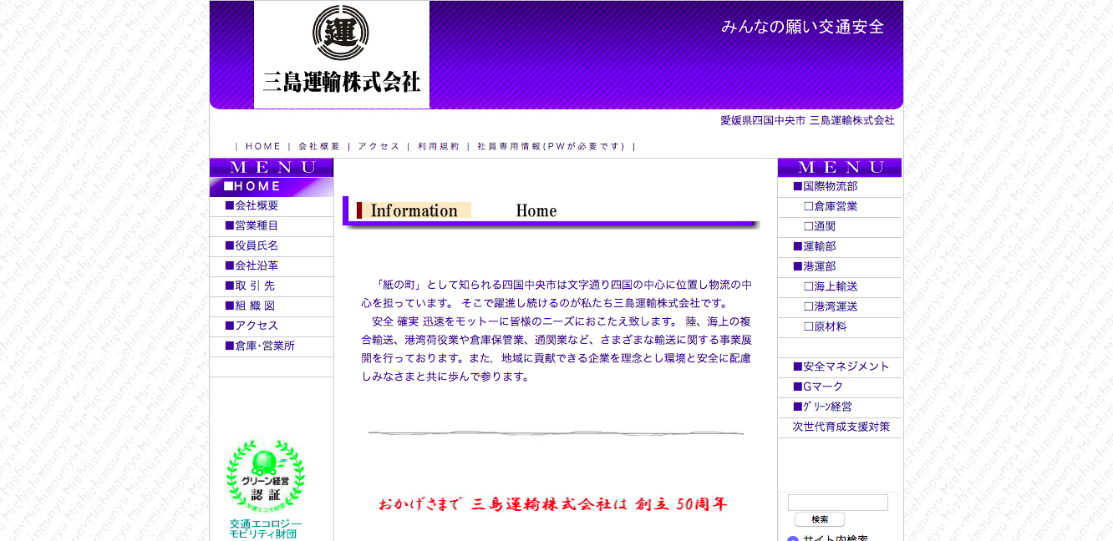Click the 創立50周年 red announcement text

pyautogui.click(x=552, y=504)
